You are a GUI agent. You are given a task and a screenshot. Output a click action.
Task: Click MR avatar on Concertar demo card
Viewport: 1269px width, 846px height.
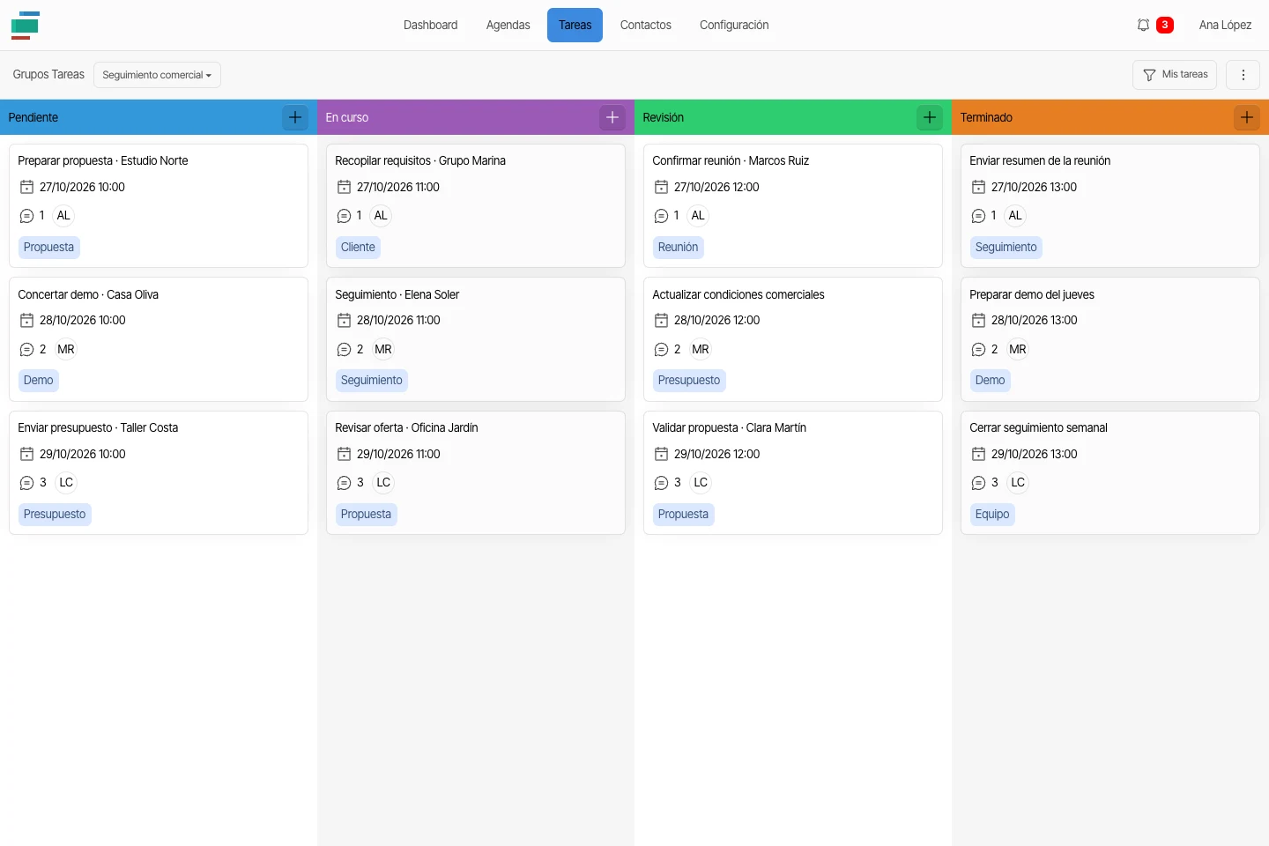(x=66, y=350)
